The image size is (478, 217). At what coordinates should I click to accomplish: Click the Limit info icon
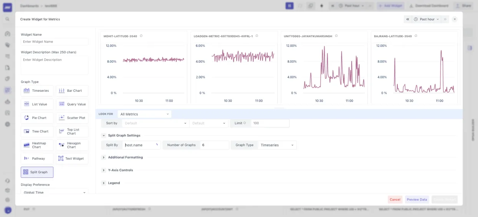pos(245,123)
